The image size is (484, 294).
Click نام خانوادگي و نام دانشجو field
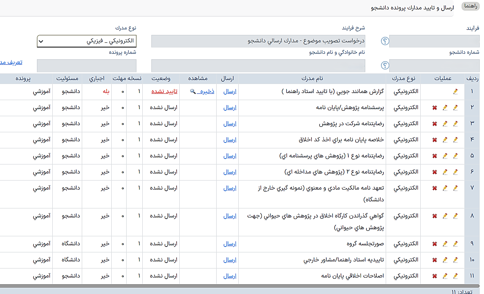click(x=258, y=66)
